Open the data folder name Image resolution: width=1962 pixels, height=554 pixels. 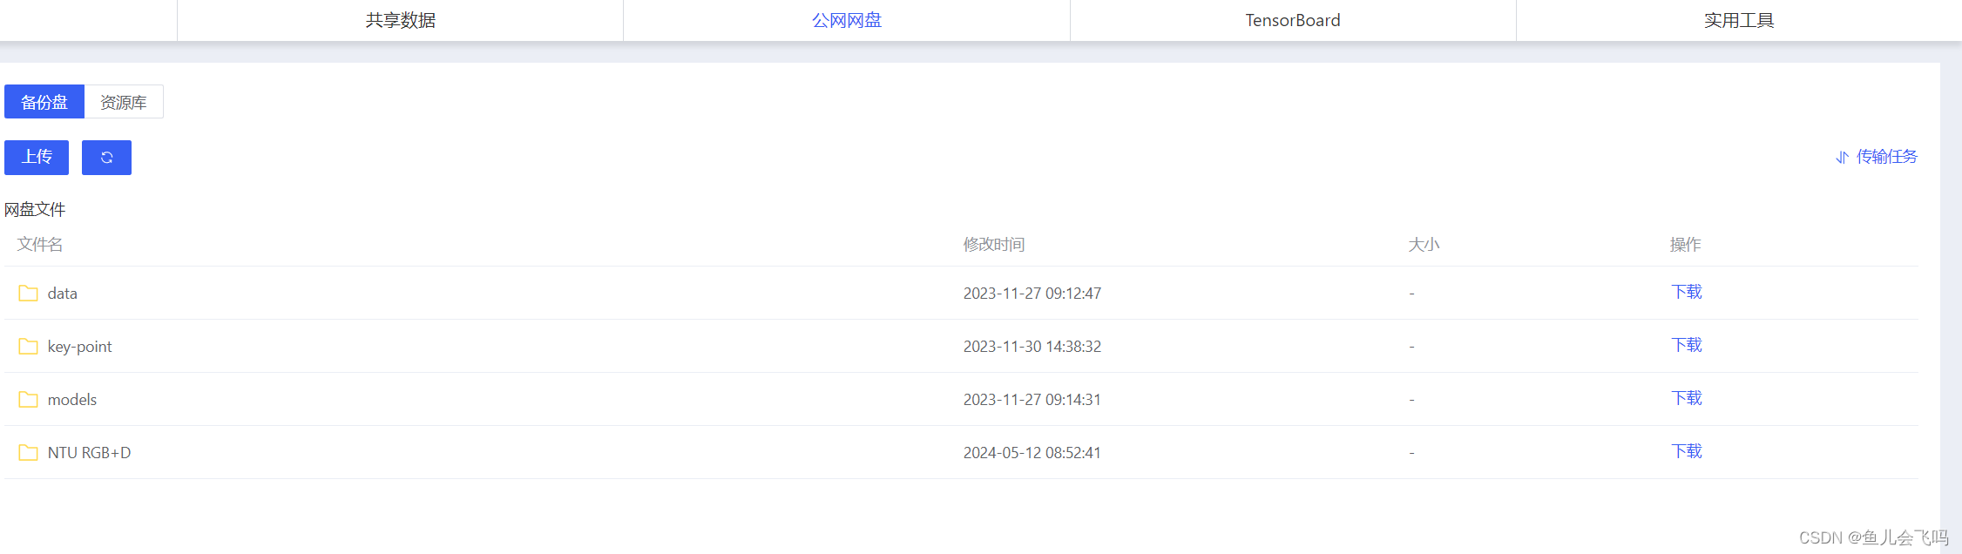[63, 294]
